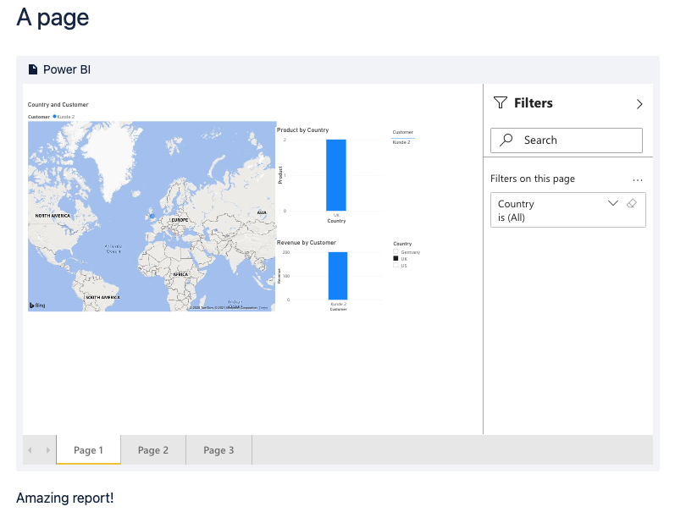697x523 pixels.
Task: Click the Power BI document icon
Action: click(x=33, y=69)
